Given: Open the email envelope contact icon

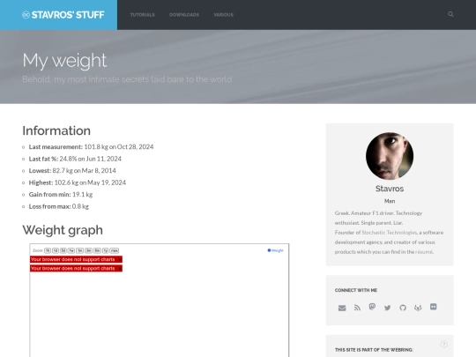Looking at the screenshot, I should pyautogui.click(x=342, y=308).
